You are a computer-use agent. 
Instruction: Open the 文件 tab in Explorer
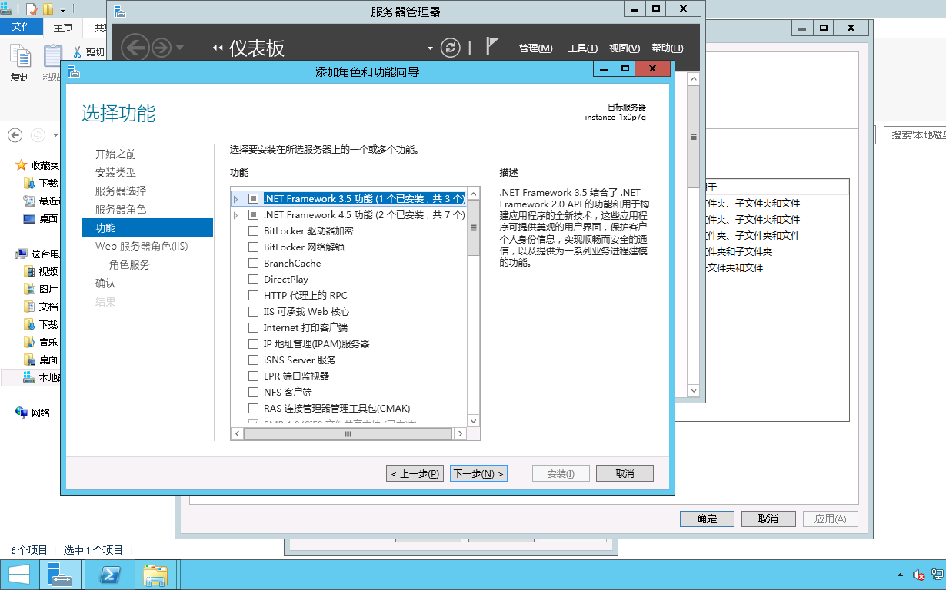[22, 27]
